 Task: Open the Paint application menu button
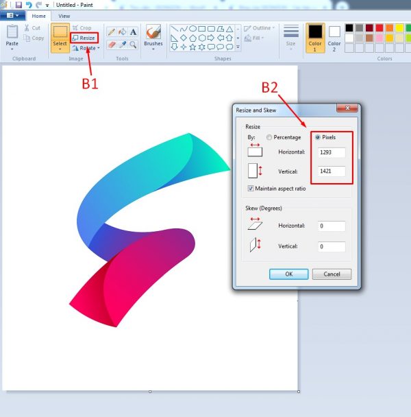coord(13,15)
